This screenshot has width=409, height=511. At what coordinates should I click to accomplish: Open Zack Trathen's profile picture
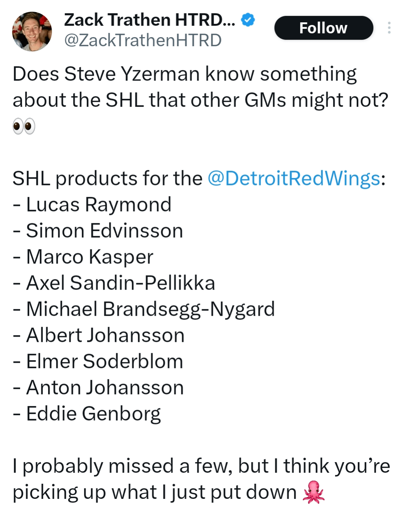coord(32,31)
